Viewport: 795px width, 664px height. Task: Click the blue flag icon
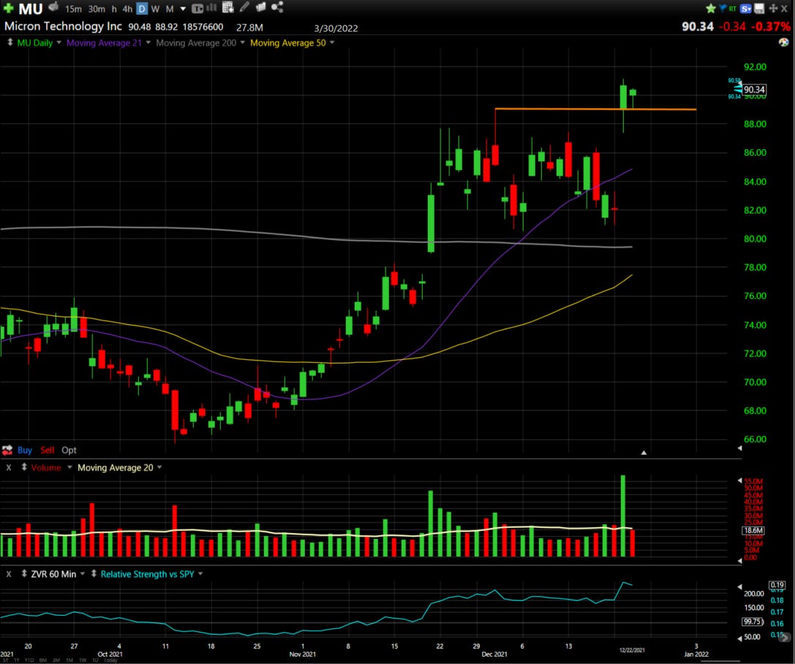pos(723,7)
